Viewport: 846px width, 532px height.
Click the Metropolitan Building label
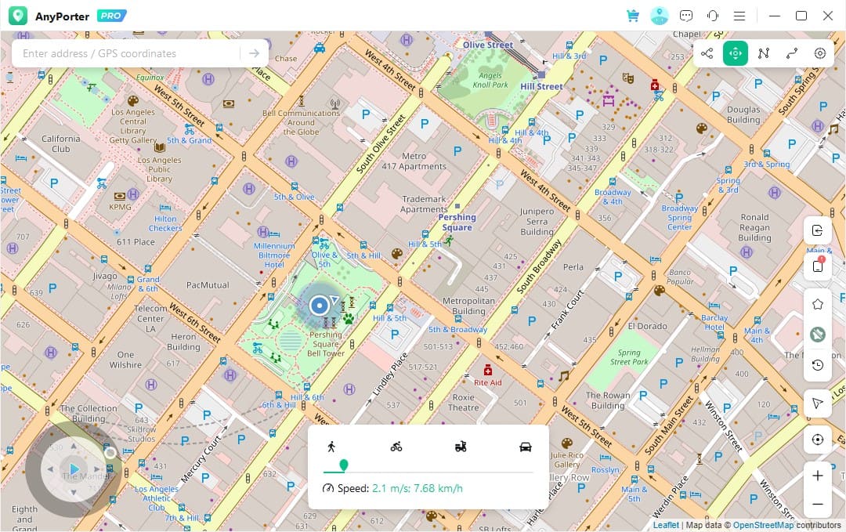(468, 306)
